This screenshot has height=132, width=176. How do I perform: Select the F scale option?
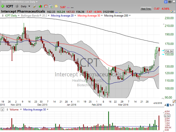tap(173, 105)
